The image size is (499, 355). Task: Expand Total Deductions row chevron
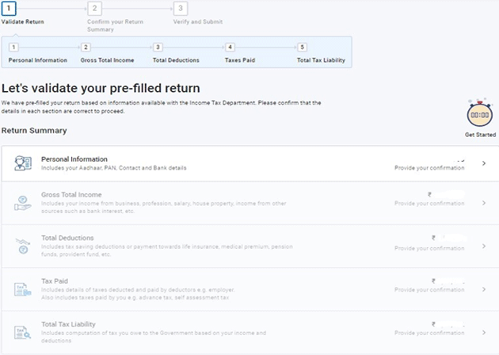484,246
